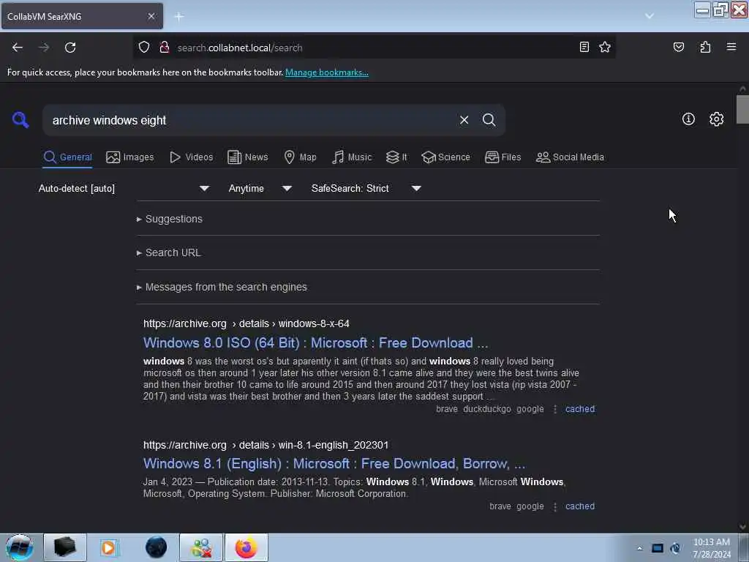The height and width of the screenshot is (562, 749).
Task: Click the windows-8-x-64 archive.org URL
Action: tap(246, 323)
